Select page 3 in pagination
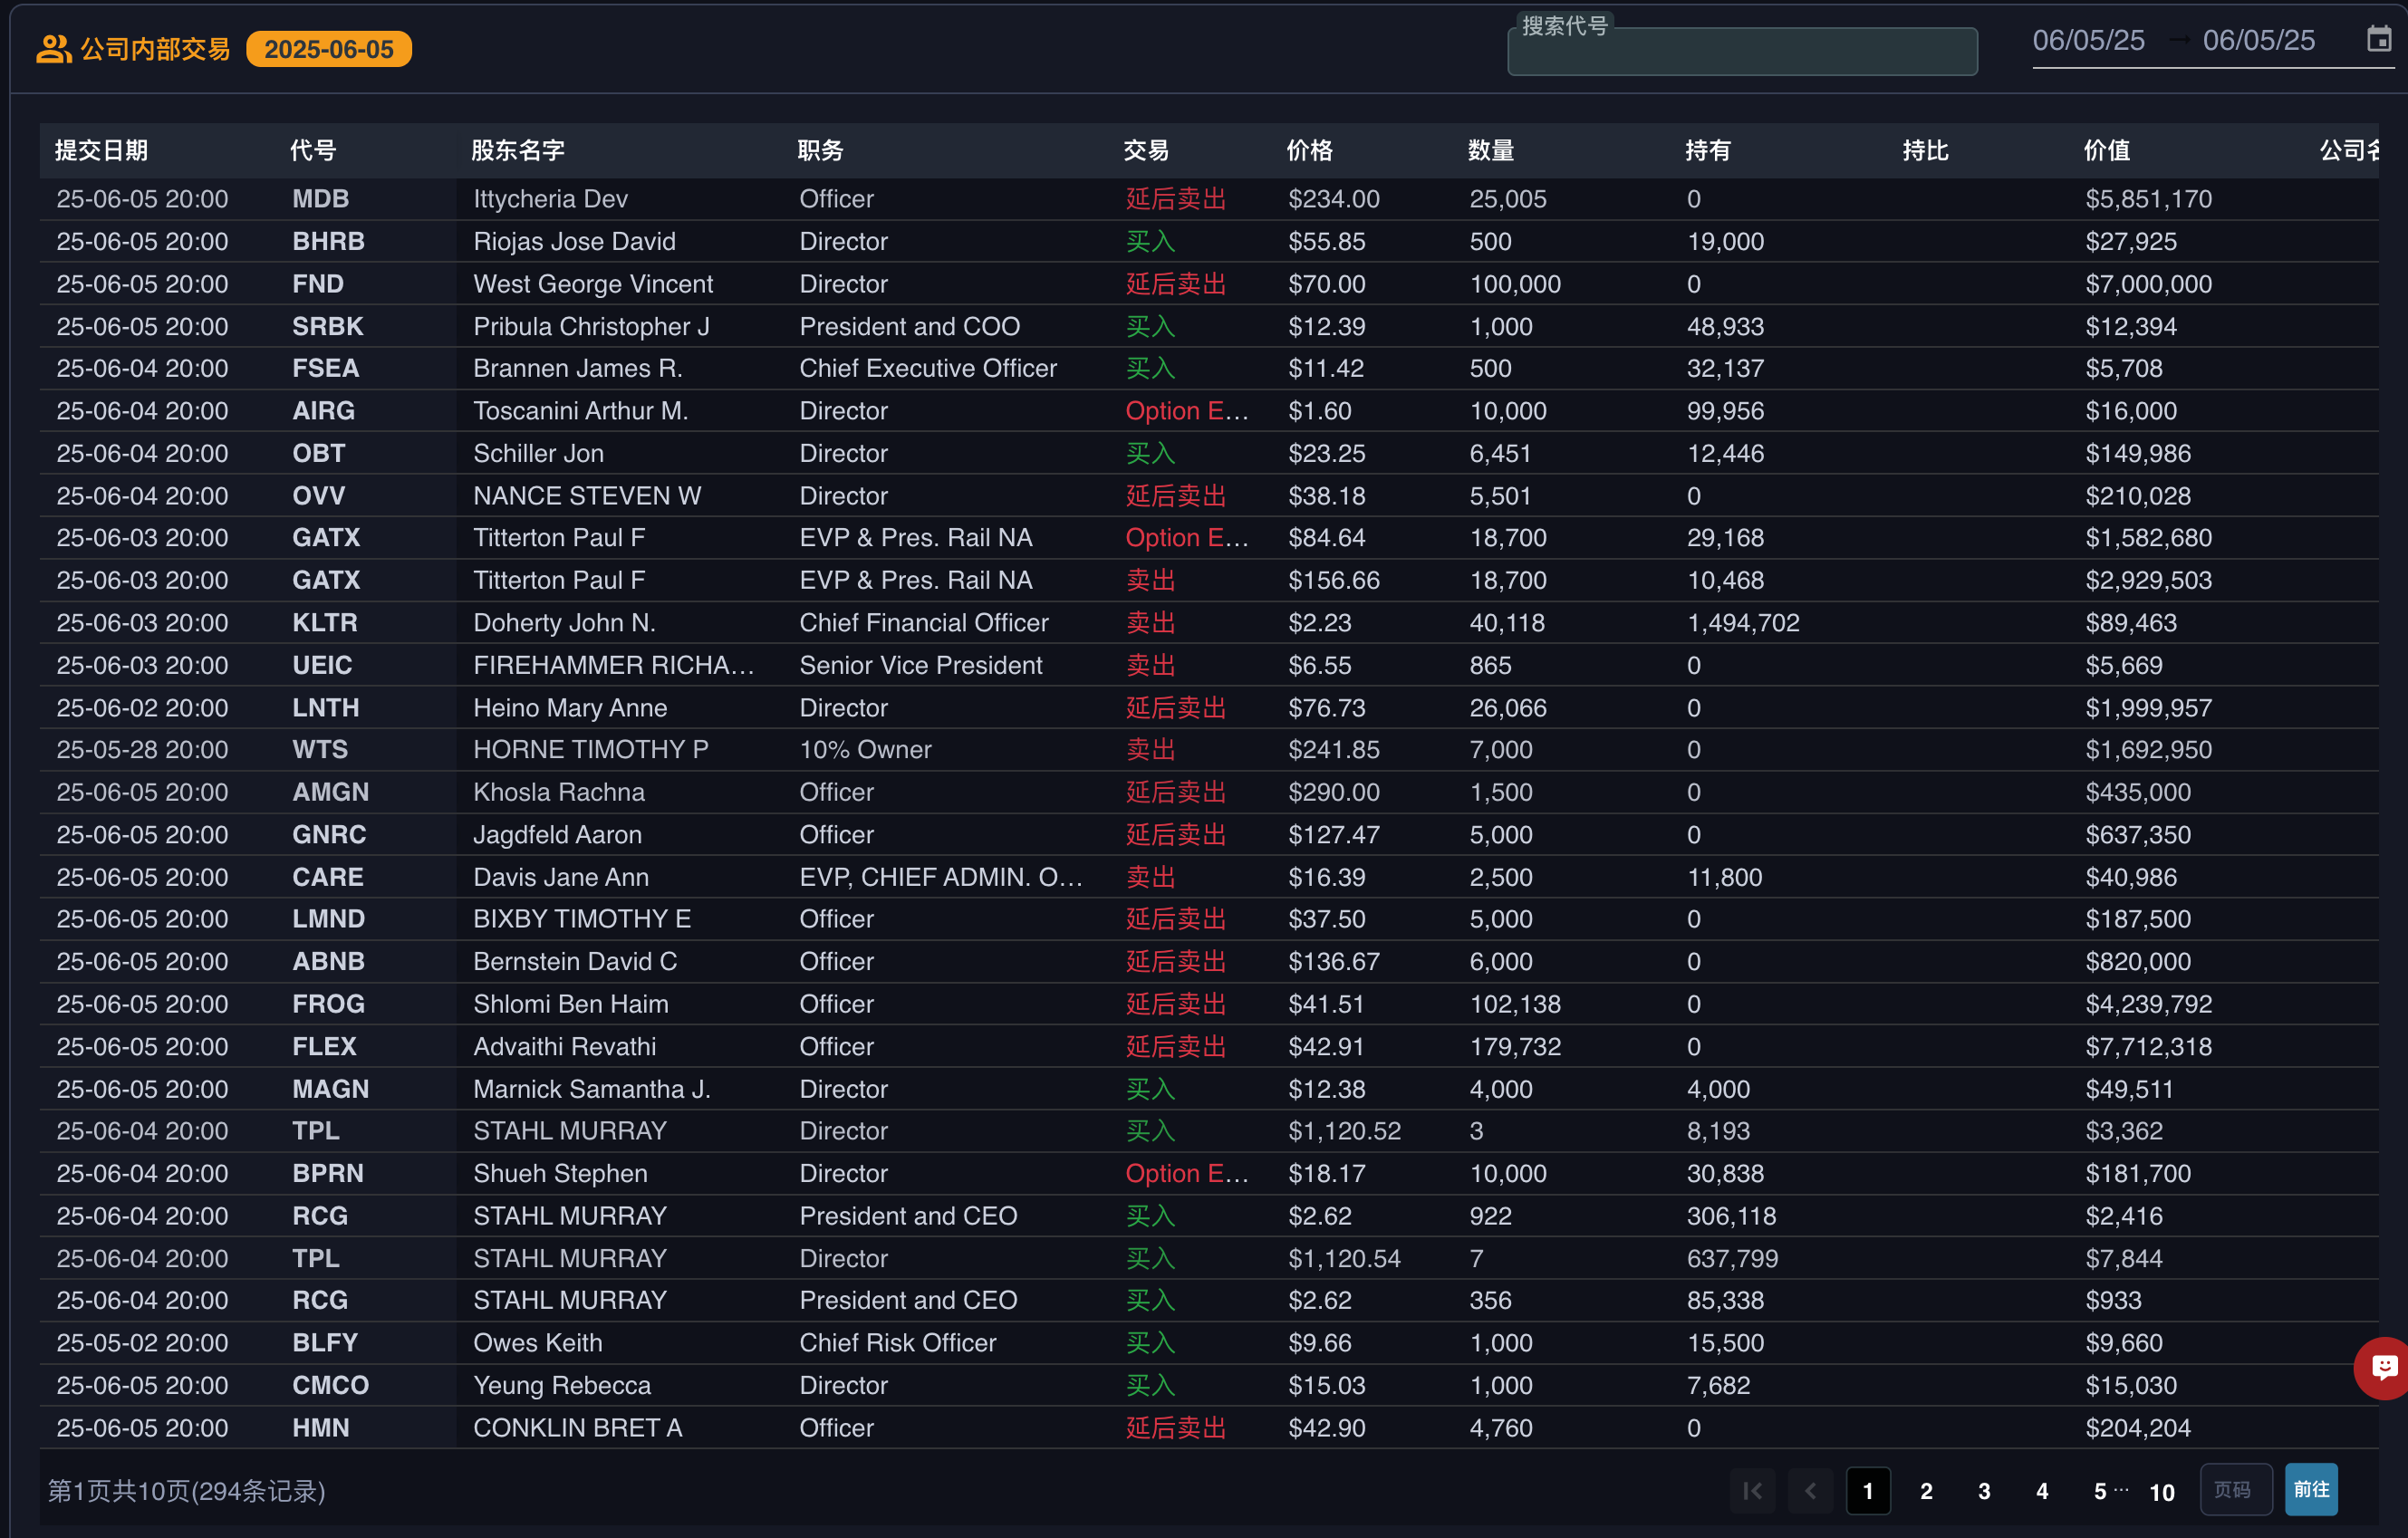 point(1984,1491)
